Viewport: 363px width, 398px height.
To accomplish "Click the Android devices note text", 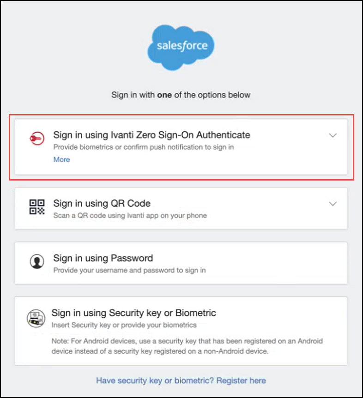I will 187,346.
